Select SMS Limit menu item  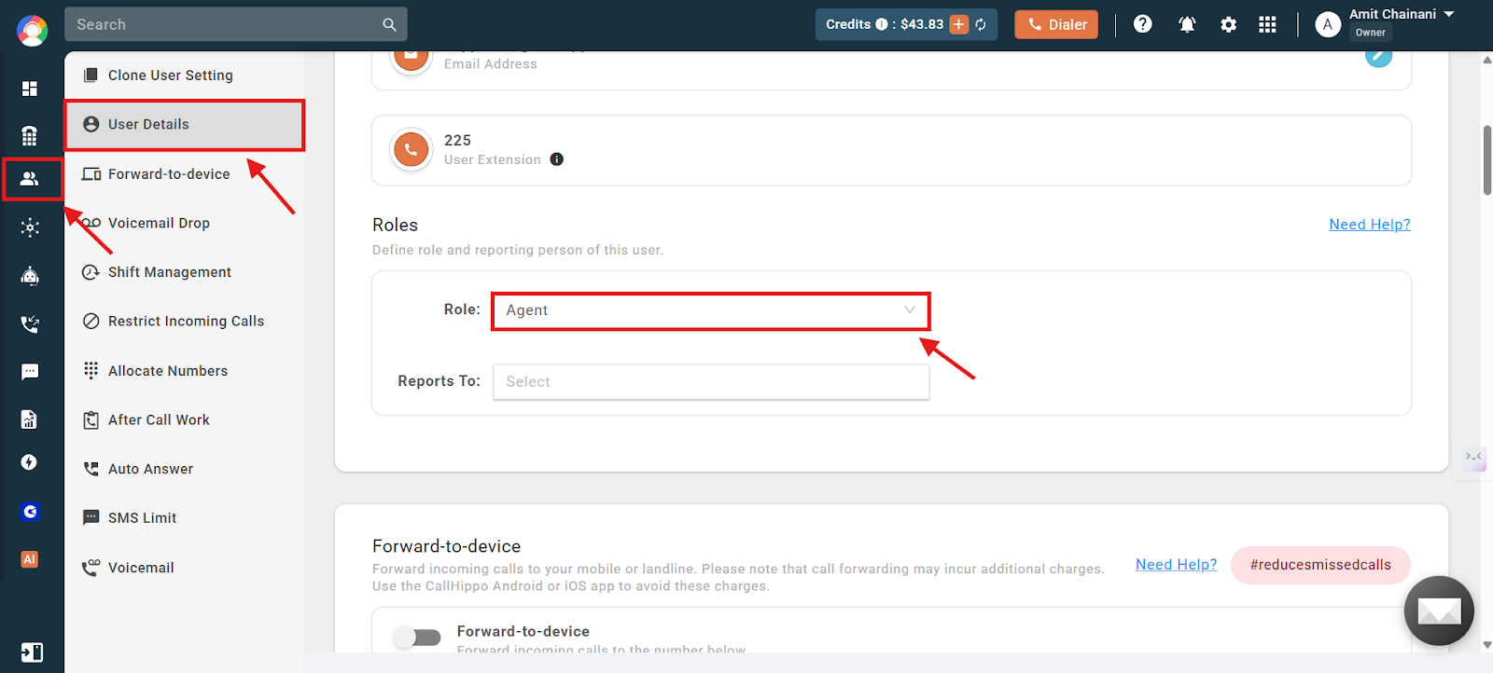(185, 518)
